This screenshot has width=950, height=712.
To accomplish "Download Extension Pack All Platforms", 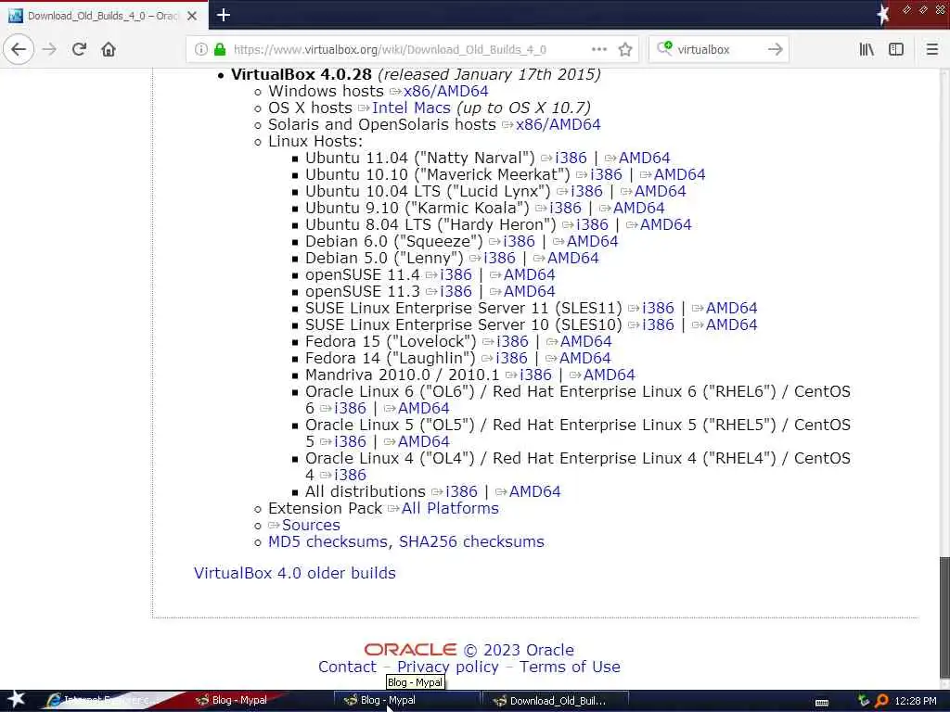I will pos(450,508).
